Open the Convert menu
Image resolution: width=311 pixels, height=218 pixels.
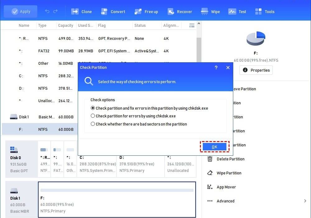113,12
